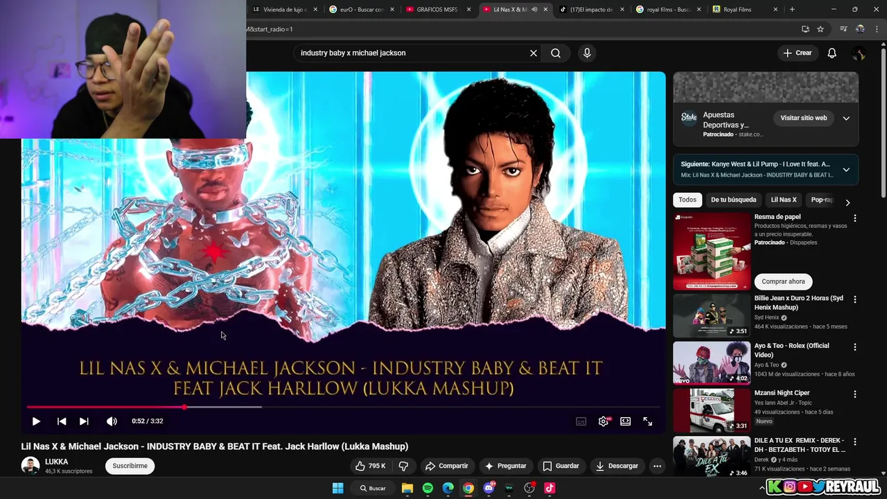Open the Mzansi Night Ciper thumbnail
This screenshot has width=887, height=499.
(712, 410)
